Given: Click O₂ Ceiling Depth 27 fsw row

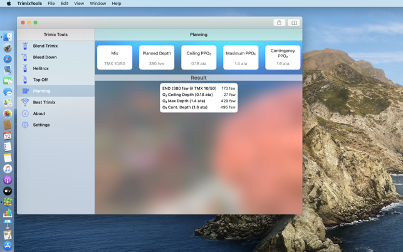Looking at the screenshot, I should coord(199,95).
